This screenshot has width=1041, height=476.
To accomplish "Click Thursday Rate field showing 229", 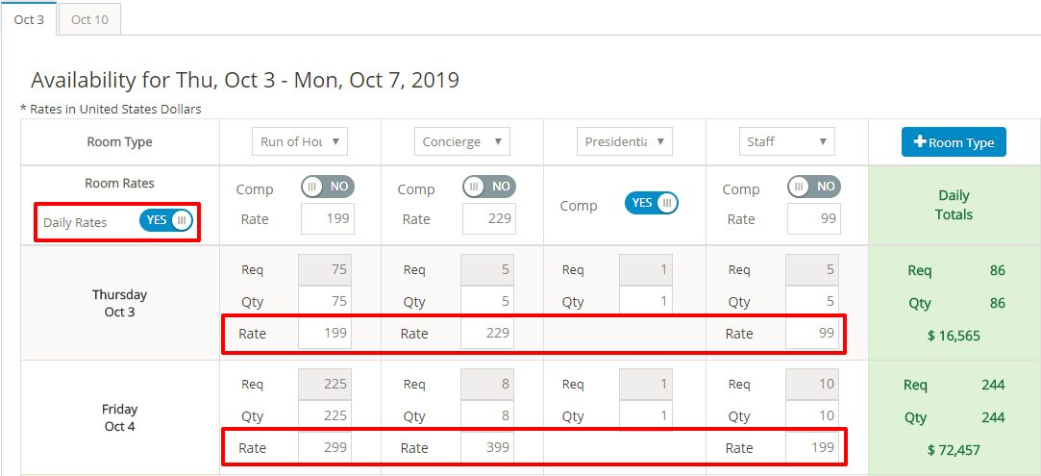I will tap(488, 334).
